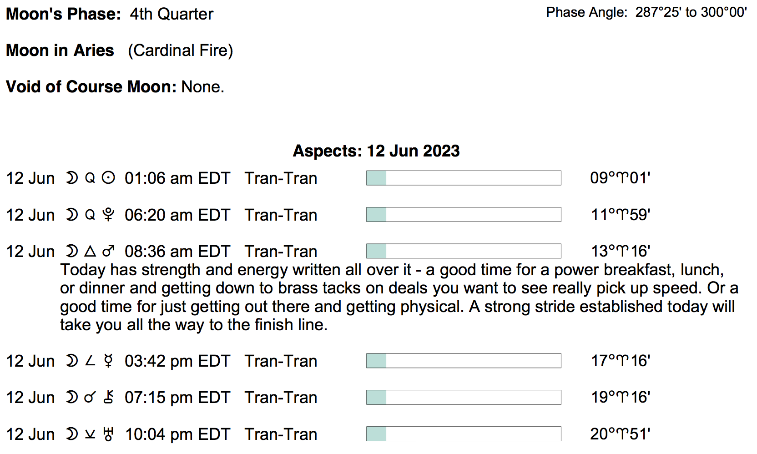Click the Chiron glyph in the 07:15 pm row

click(108, 397)
